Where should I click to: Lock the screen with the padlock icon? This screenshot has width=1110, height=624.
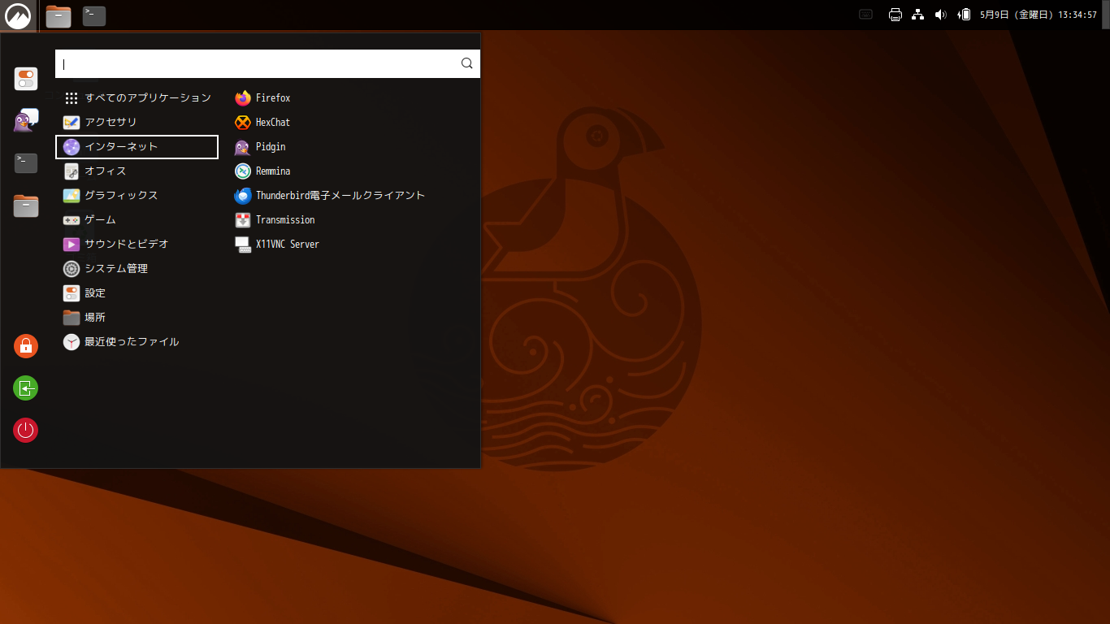coord(25,346)
